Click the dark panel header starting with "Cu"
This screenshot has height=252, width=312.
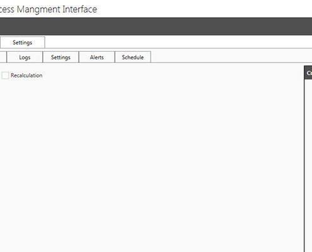coord(308,72)
